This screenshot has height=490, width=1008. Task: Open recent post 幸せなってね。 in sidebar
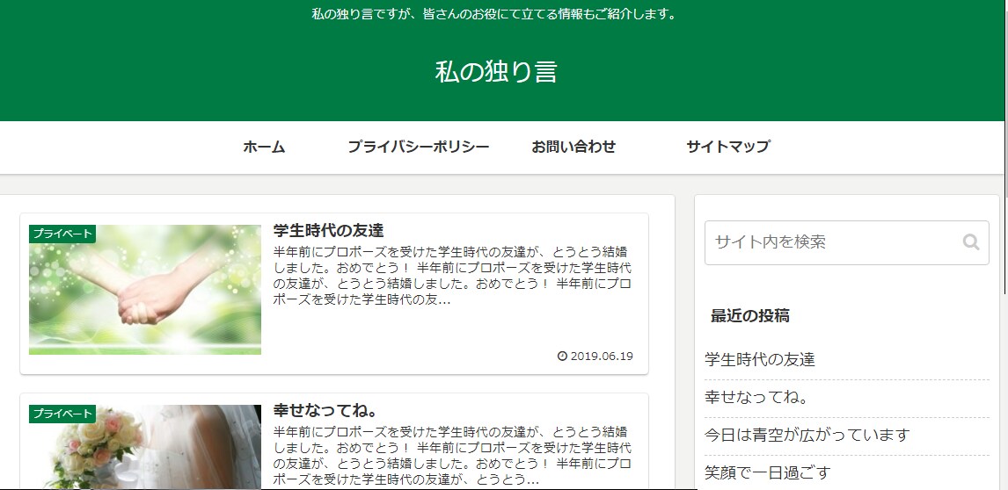click(x=756, y=398)
